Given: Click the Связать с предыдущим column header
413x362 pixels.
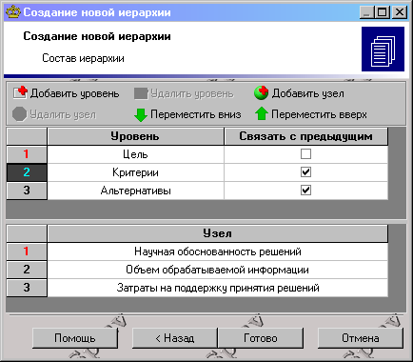Looking at the screenshot, I should (305, 136).
